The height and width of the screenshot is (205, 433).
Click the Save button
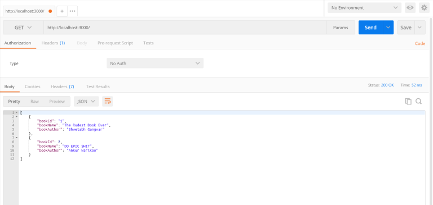click(x=406, y=28)
